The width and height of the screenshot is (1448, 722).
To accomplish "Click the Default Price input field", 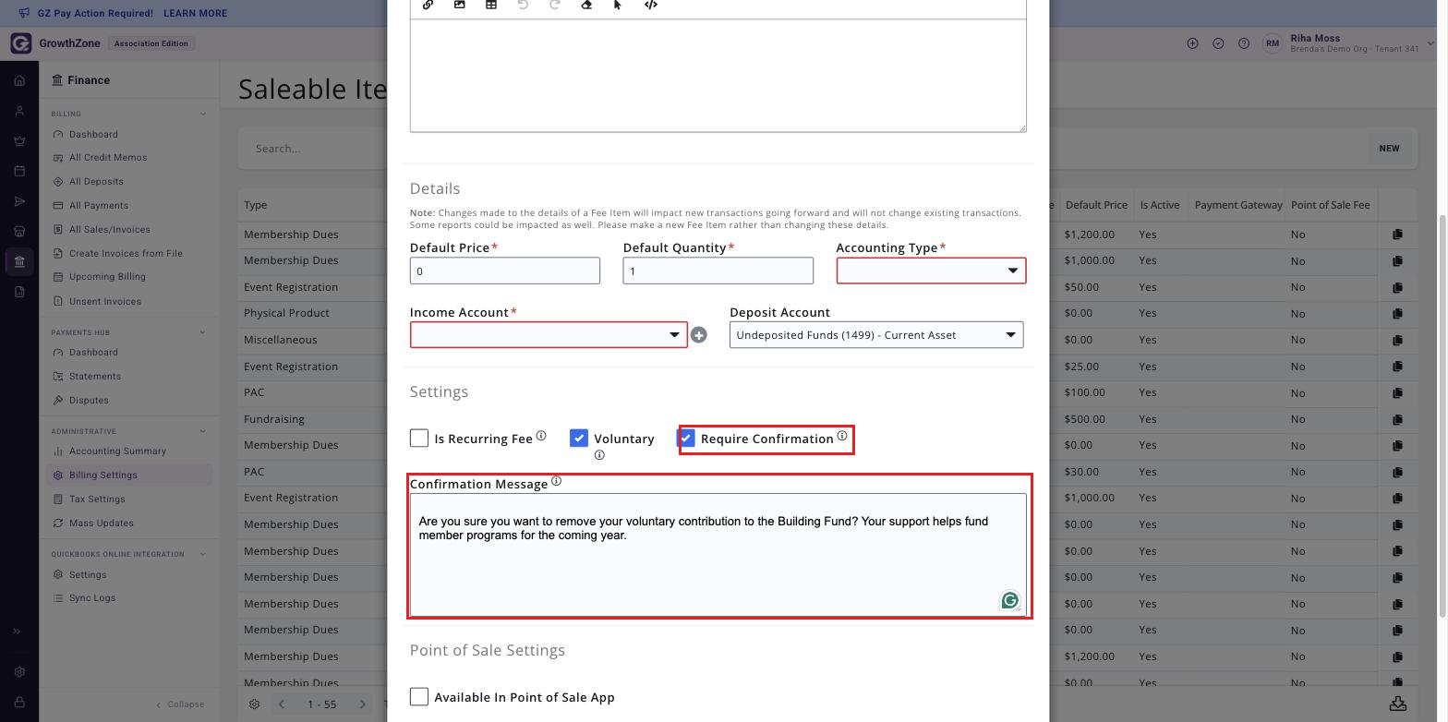I will (x=505, y=271).
